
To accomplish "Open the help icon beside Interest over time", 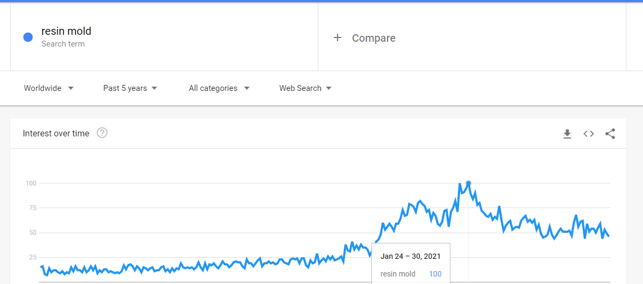I will pyautogui.click(x=102, y=133).
